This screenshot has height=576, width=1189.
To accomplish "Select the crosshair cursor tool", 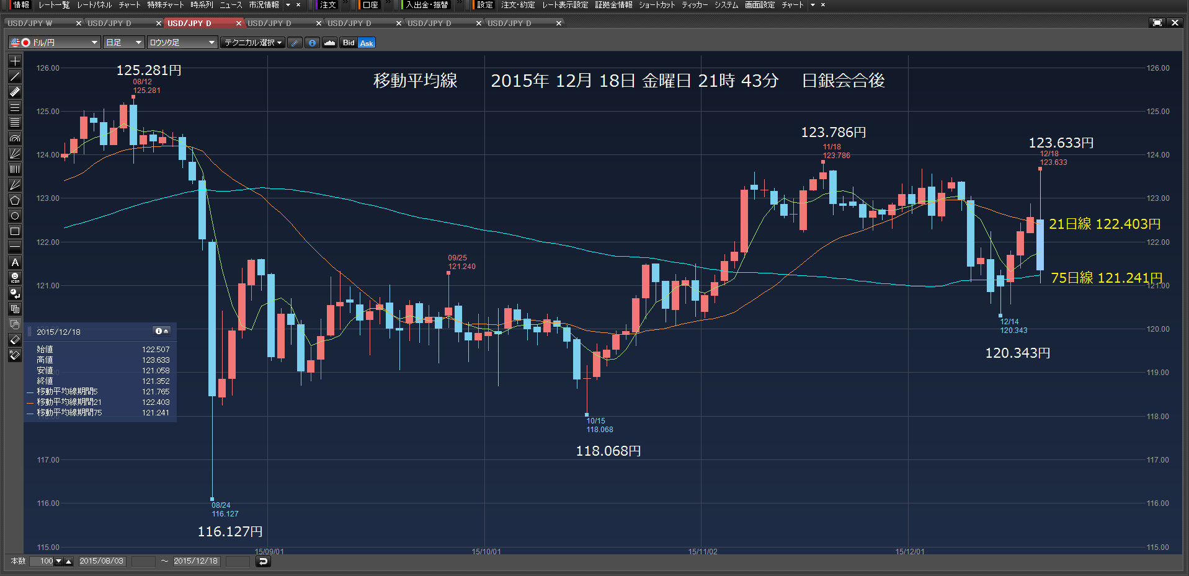I will tap(15, 61).
